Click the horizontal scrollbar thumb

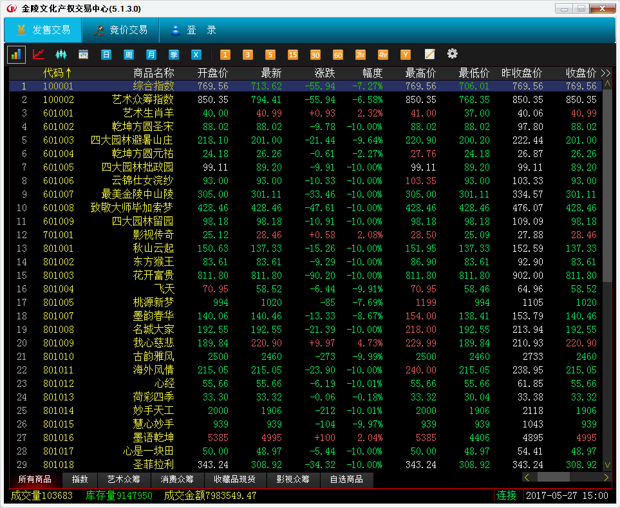(x=554, y=478)
